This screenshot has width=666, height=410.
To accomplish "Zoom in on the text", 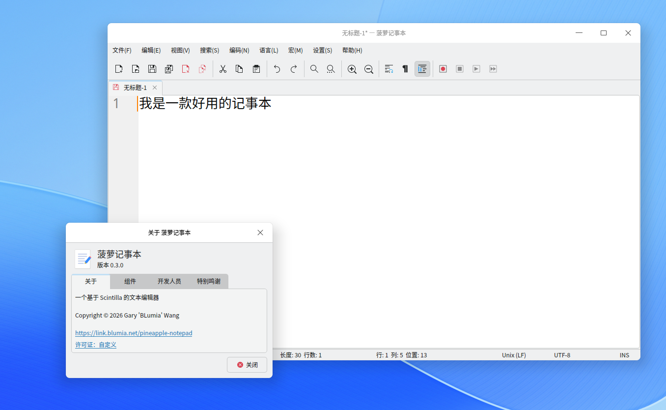I will pyautogui.click(x=352, y=69).
